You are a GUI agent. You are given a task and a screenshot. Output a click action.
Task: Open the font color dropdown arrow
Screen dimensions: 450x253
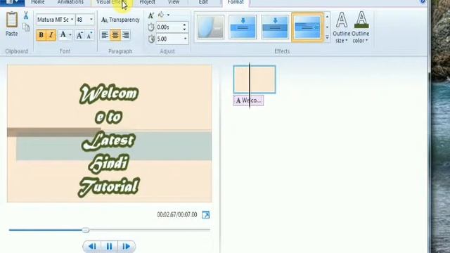(x=70, y=35)
